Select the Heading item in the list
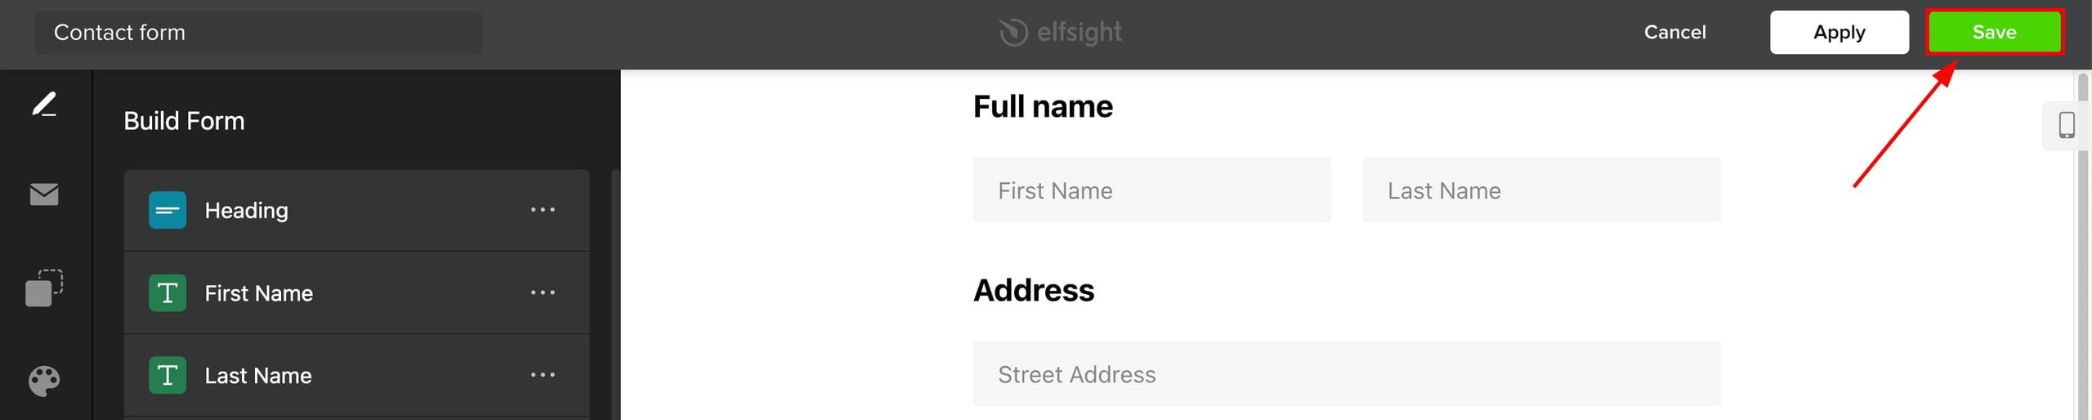The width and height of the screenshot is (2092, 420). coord(327,210)
